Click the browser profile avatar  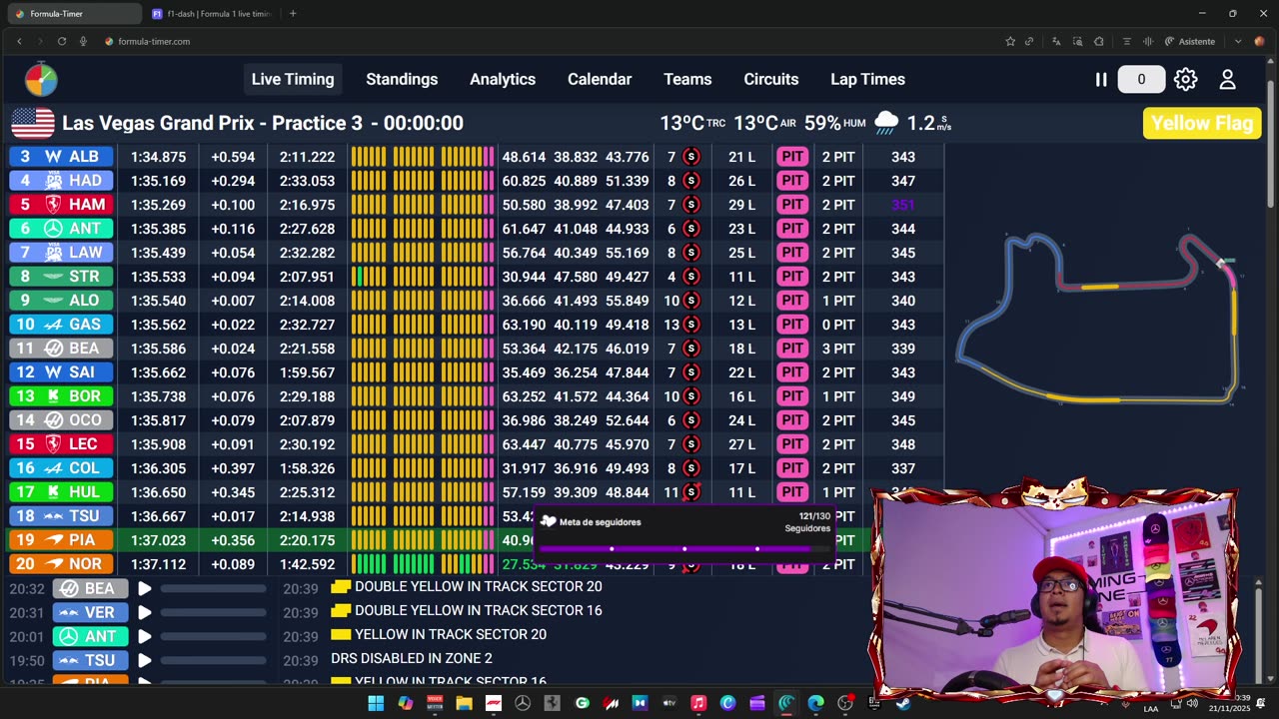pos(1259,41)
